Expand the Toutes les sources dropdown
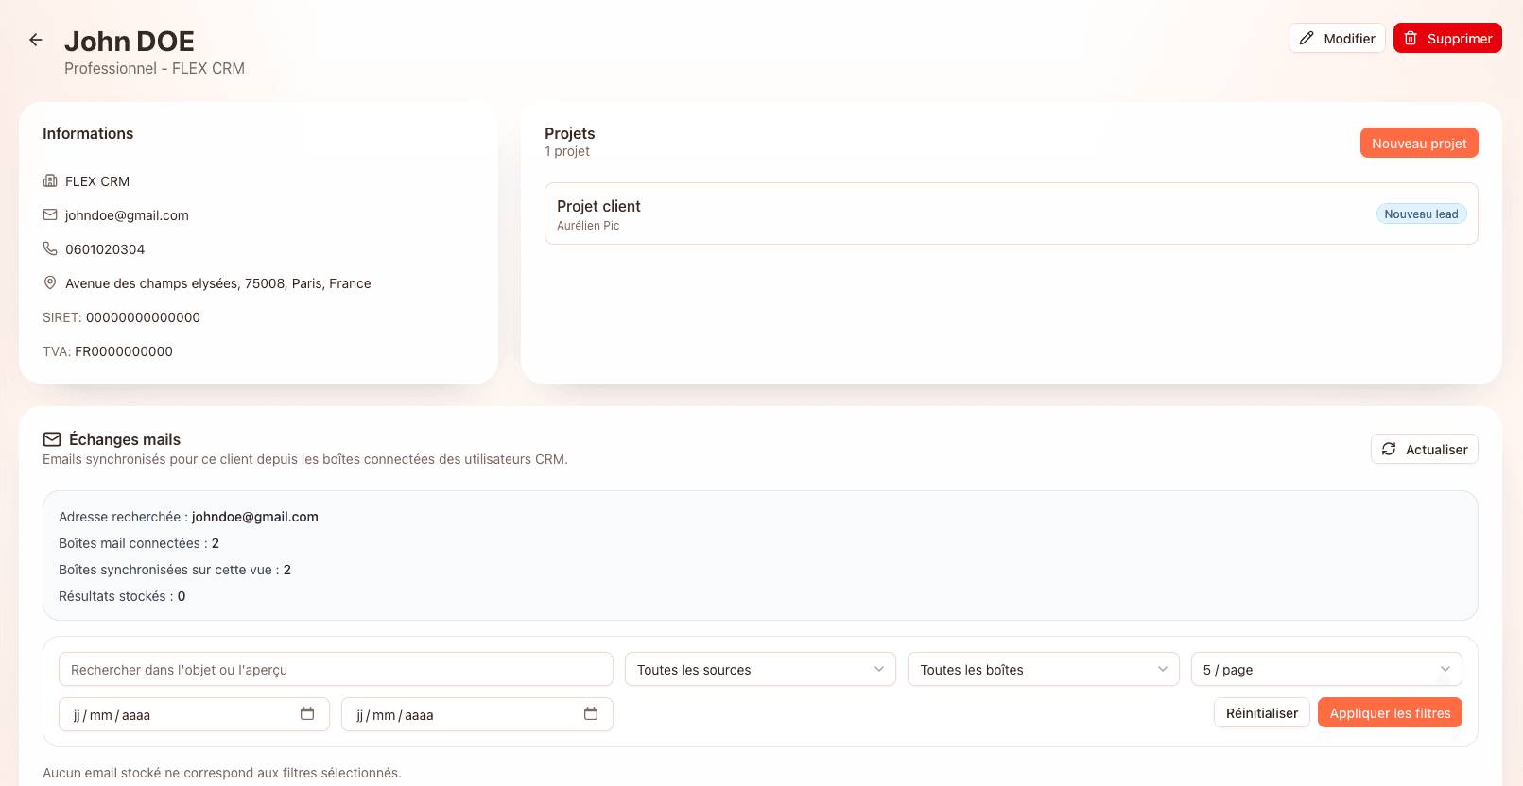Viewport: 1523px width, 786px height. [760, 669]
